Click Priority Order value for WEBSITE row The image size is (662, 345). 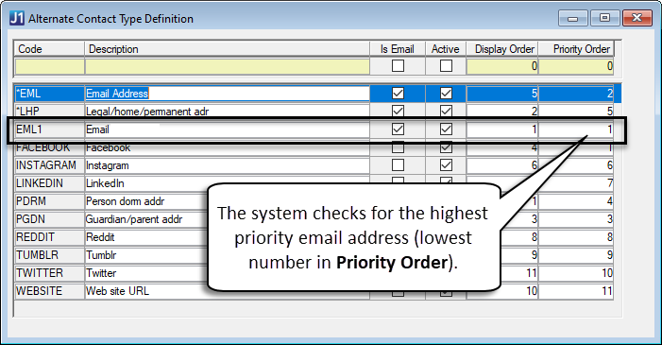(x=576, y=291)
